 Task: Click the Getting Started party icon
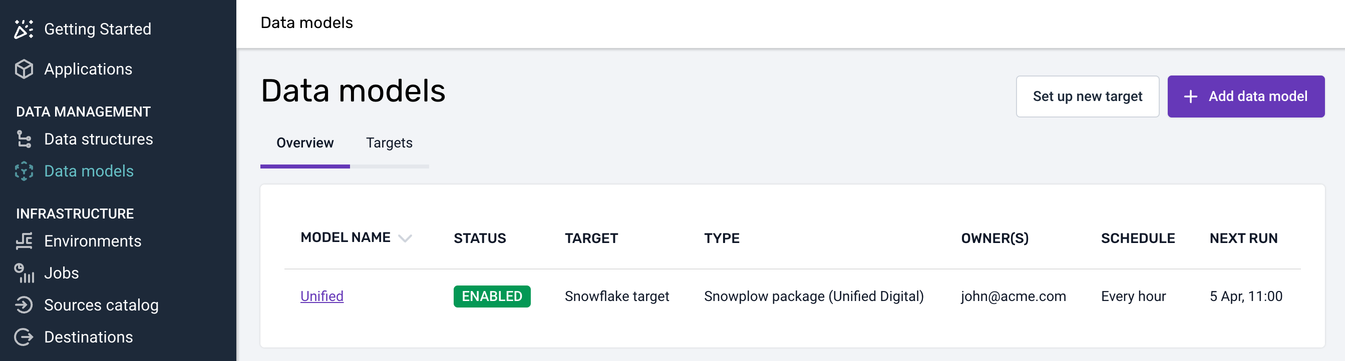point(24,29)
